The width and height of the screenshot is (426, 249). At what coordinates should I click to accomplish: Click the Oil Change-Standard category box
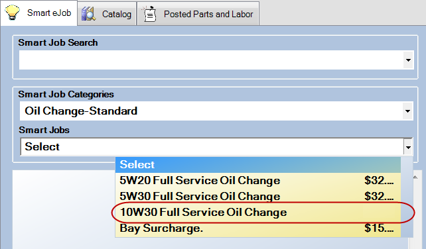click(211, 111)
